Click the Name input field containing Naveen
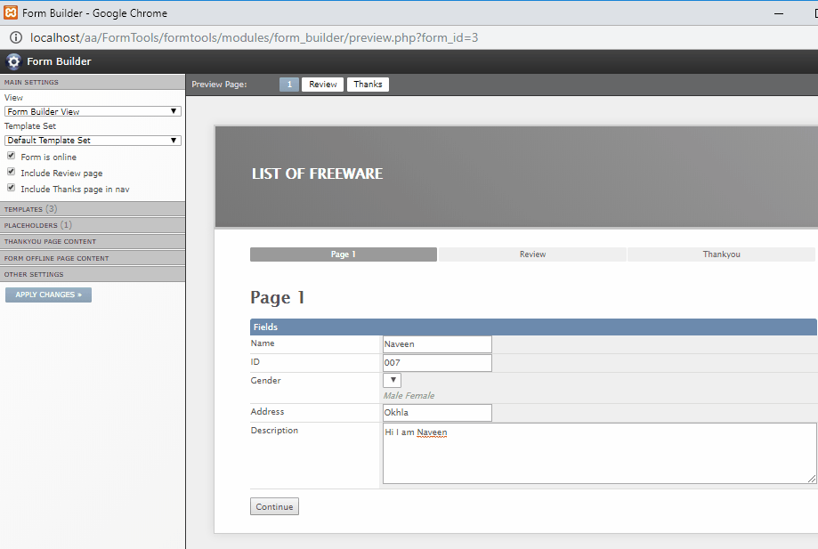Viewport: 818px width, 549px height. tap(437, 344)
